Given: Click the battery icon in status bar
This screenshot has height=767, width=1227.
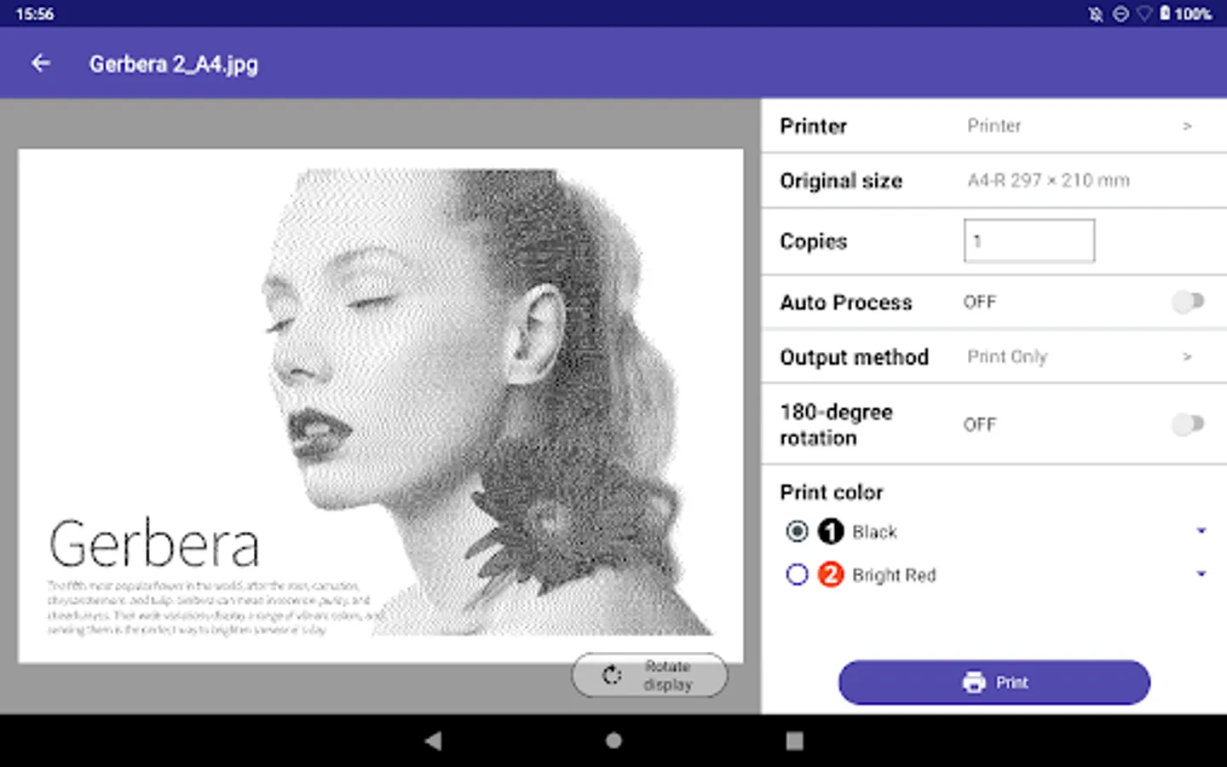Looking at the screenshot, I should [x=1165, y=13].
